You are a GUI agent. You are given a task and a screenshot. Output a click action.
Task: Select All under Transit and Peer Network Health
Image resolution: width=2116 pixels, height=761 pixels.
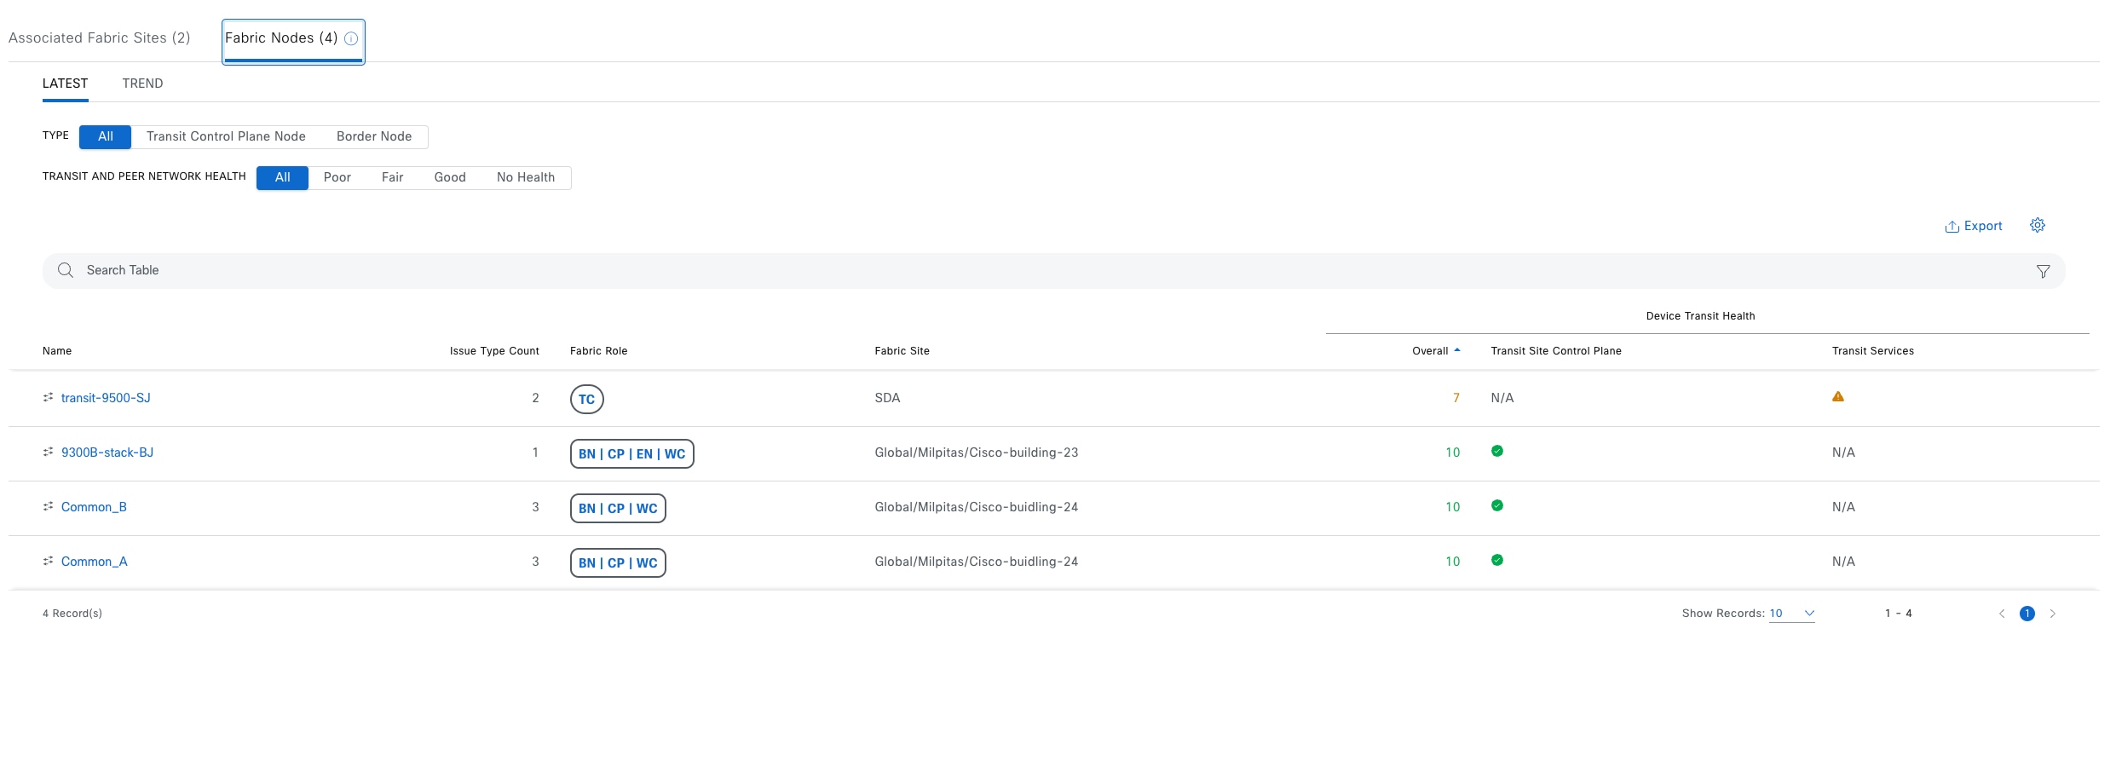pyautogui.click(x=282, y=177)
